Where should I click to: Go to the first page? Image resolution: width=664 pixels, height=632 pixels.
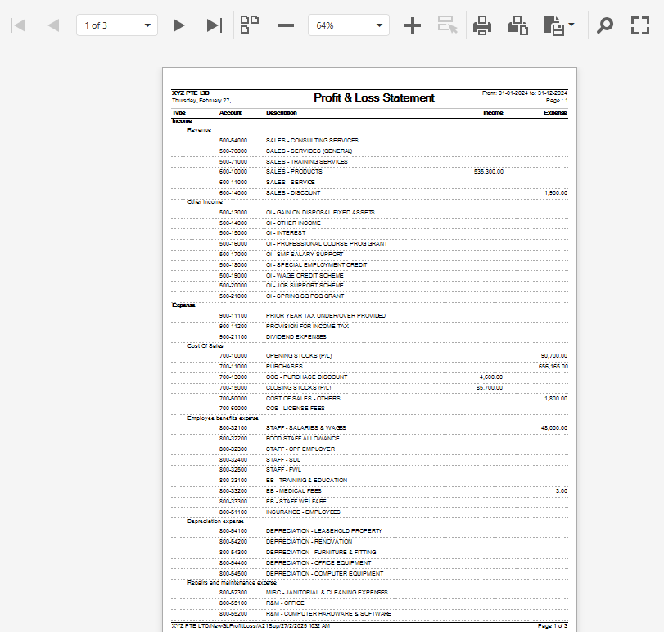tap(18, 25)
